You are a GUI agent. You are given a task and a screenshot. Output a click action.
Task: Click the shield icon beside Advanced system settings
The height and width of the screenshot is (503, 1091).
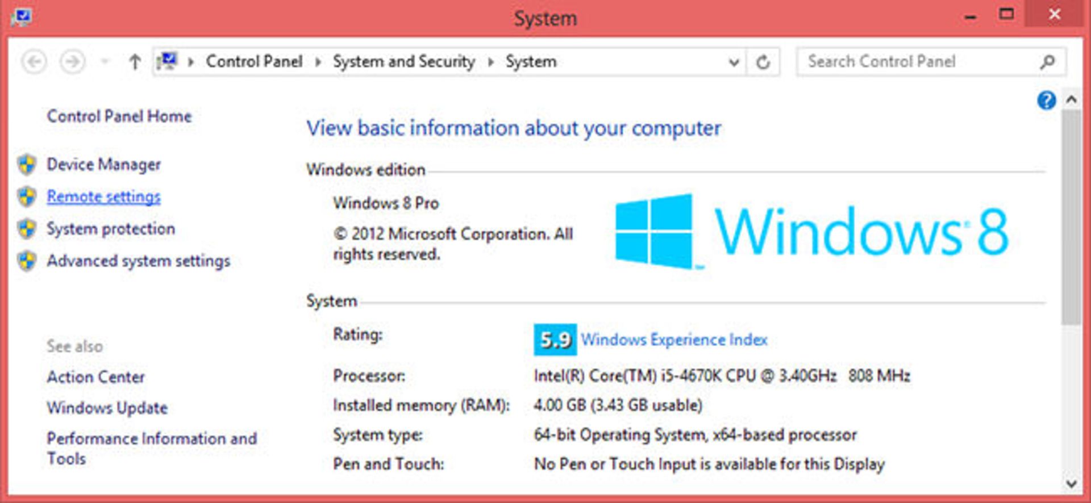coord(27,261)
